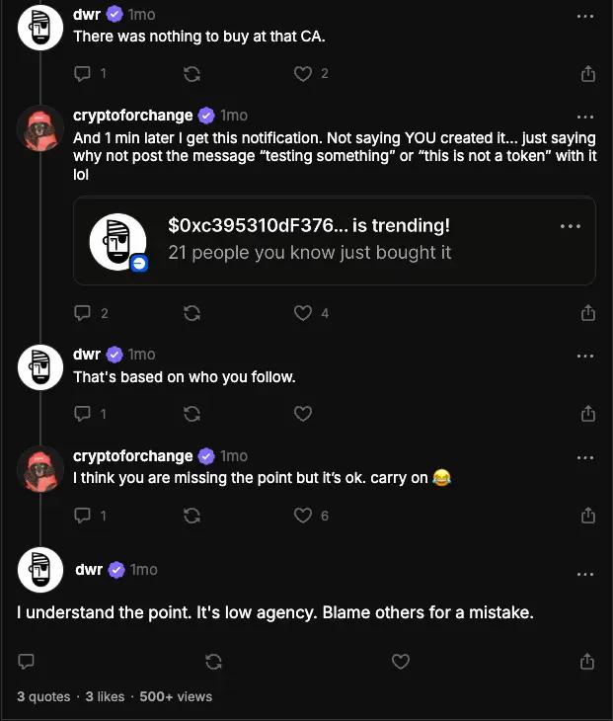The height and width of the screenshot is (721, 613).
Task: View the 3 likes of this post
Action: tap(105, 696)
